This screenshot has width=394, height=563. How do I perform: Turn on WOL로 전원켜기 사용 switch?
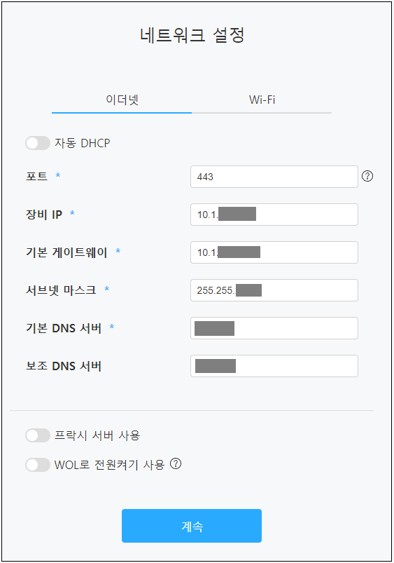[x=38, y=465]
